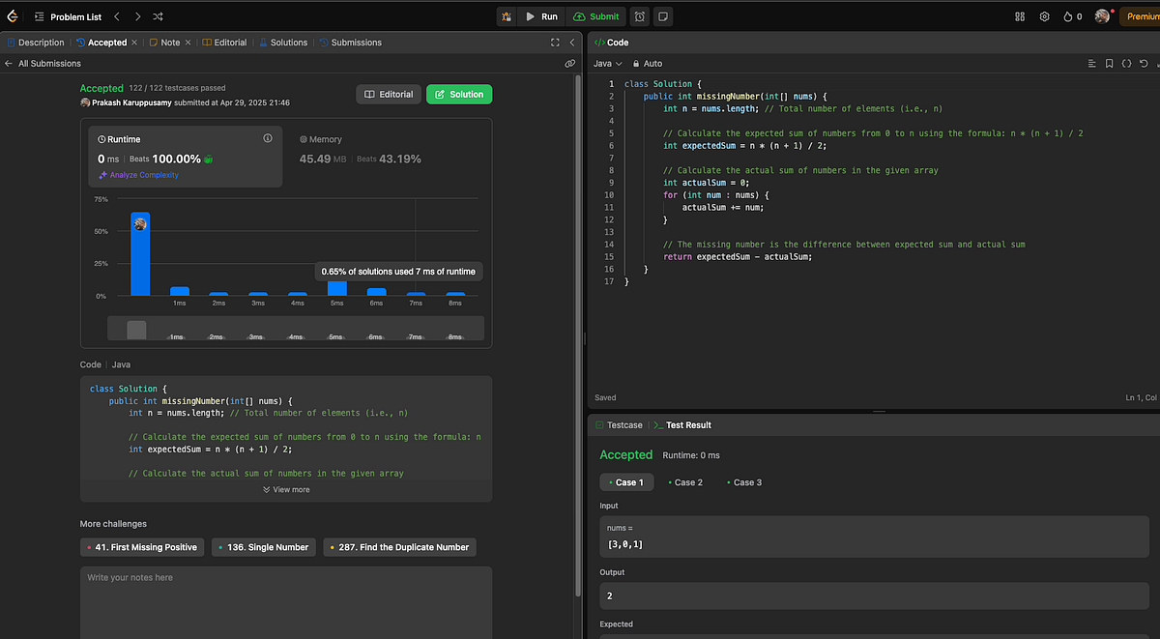The width and height of the screenshot is (1160, 639).
Task: Expand code with View more
Action: tap(286, 490)
